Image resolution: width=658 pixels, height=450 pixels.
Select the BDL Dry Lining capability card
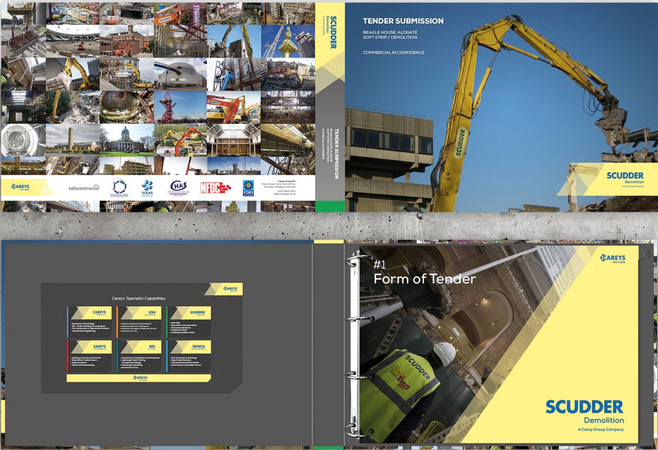[139, 355]
